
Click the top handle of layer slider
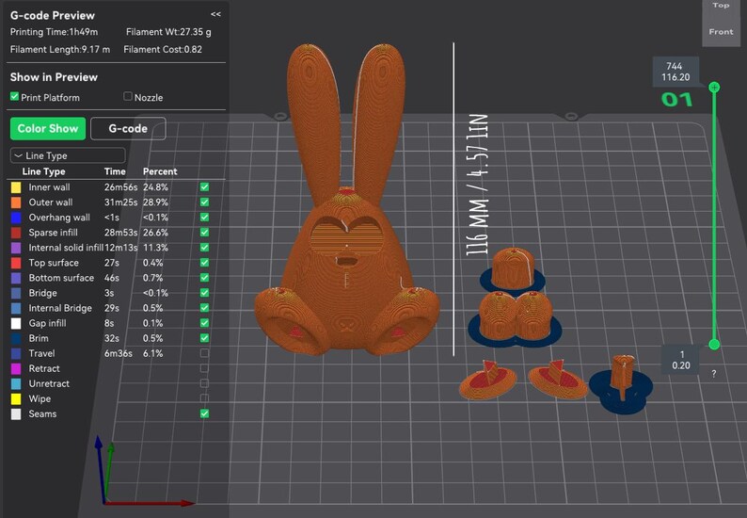[x=714, y=88]
